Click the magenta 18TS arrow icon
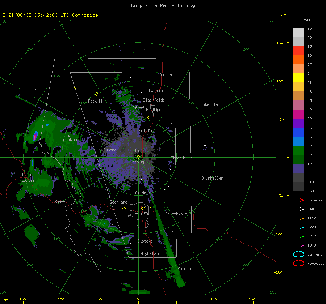This screenshot has width=326, height=304. tap(298, 245)
